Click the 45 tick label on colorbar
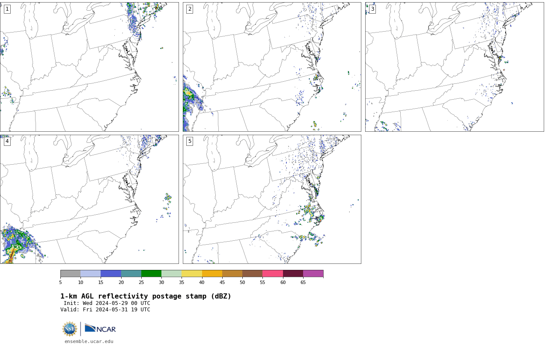Screen dimensions: 548x346 point(222,282)
